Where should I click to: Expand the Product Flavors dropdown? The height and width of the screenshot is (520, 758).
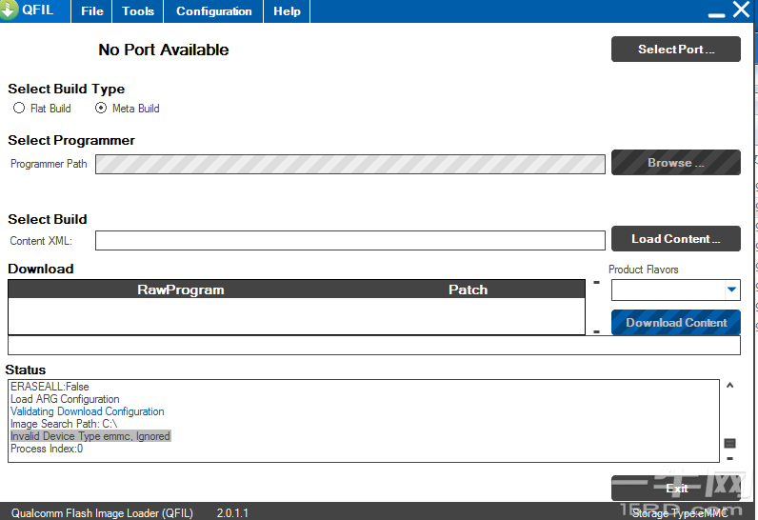[731, 290]
